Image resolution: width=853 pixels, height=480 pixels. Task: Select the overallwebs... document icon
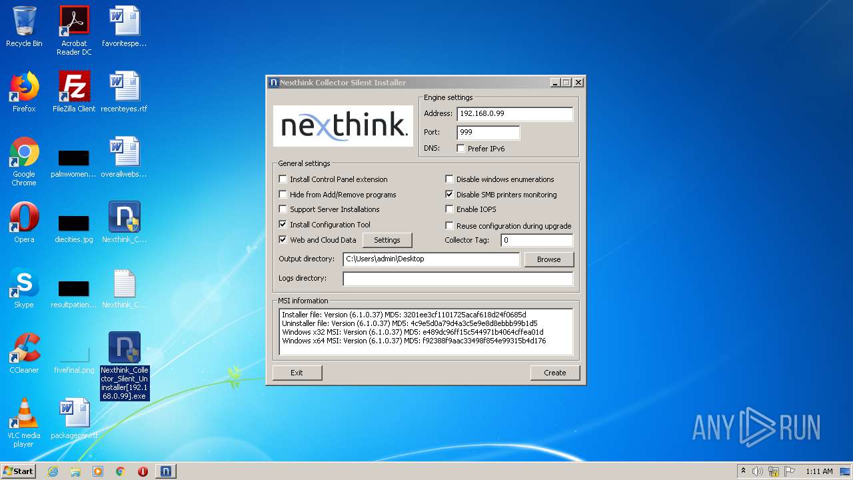point(124,157)
